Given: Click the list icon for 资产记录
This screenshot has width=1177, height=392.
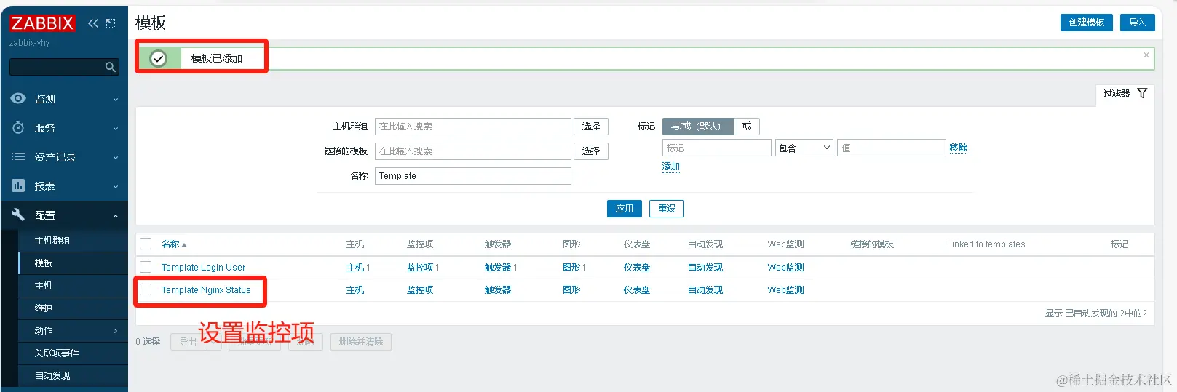Looking at the screenshot, I should (x=18, y=156).
